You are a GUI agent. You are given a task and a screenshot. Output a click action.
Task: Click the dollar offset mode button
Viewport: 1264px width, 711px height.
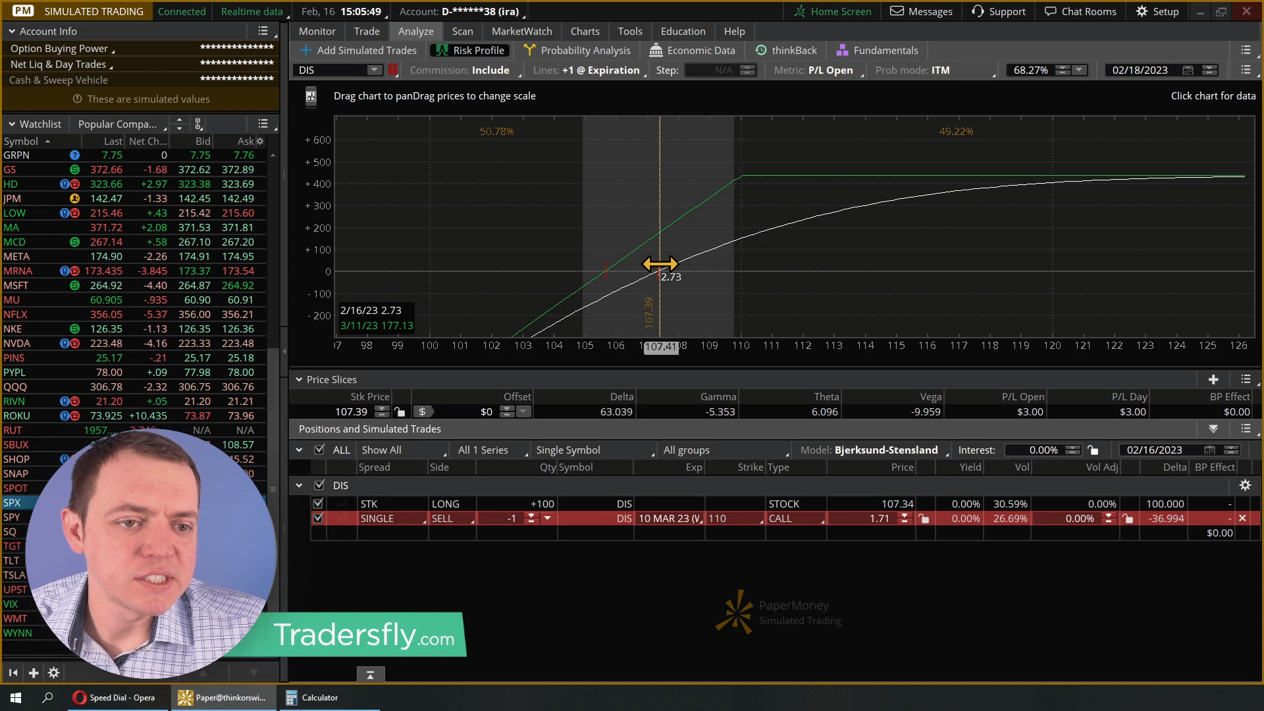(x=422, y=411)
